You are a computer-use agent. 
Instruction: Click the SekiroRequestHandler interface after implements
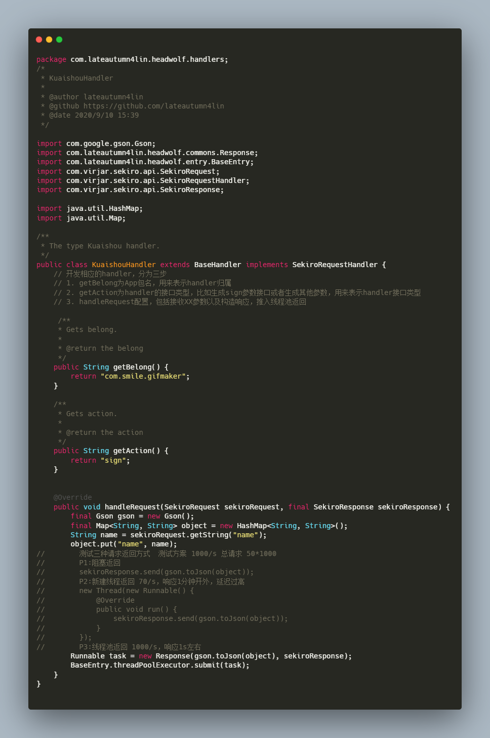click(335, 265)
